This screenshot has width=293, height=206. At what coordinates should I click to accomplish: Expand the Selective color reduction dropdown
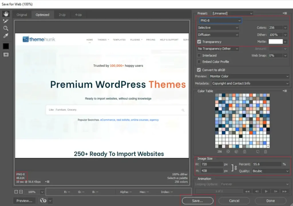[218, 28]
